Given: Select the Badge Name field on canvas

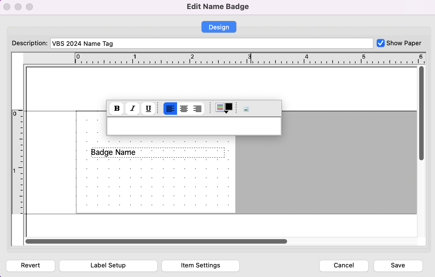Looking at the screenshot, I should [x=157, y=152].
